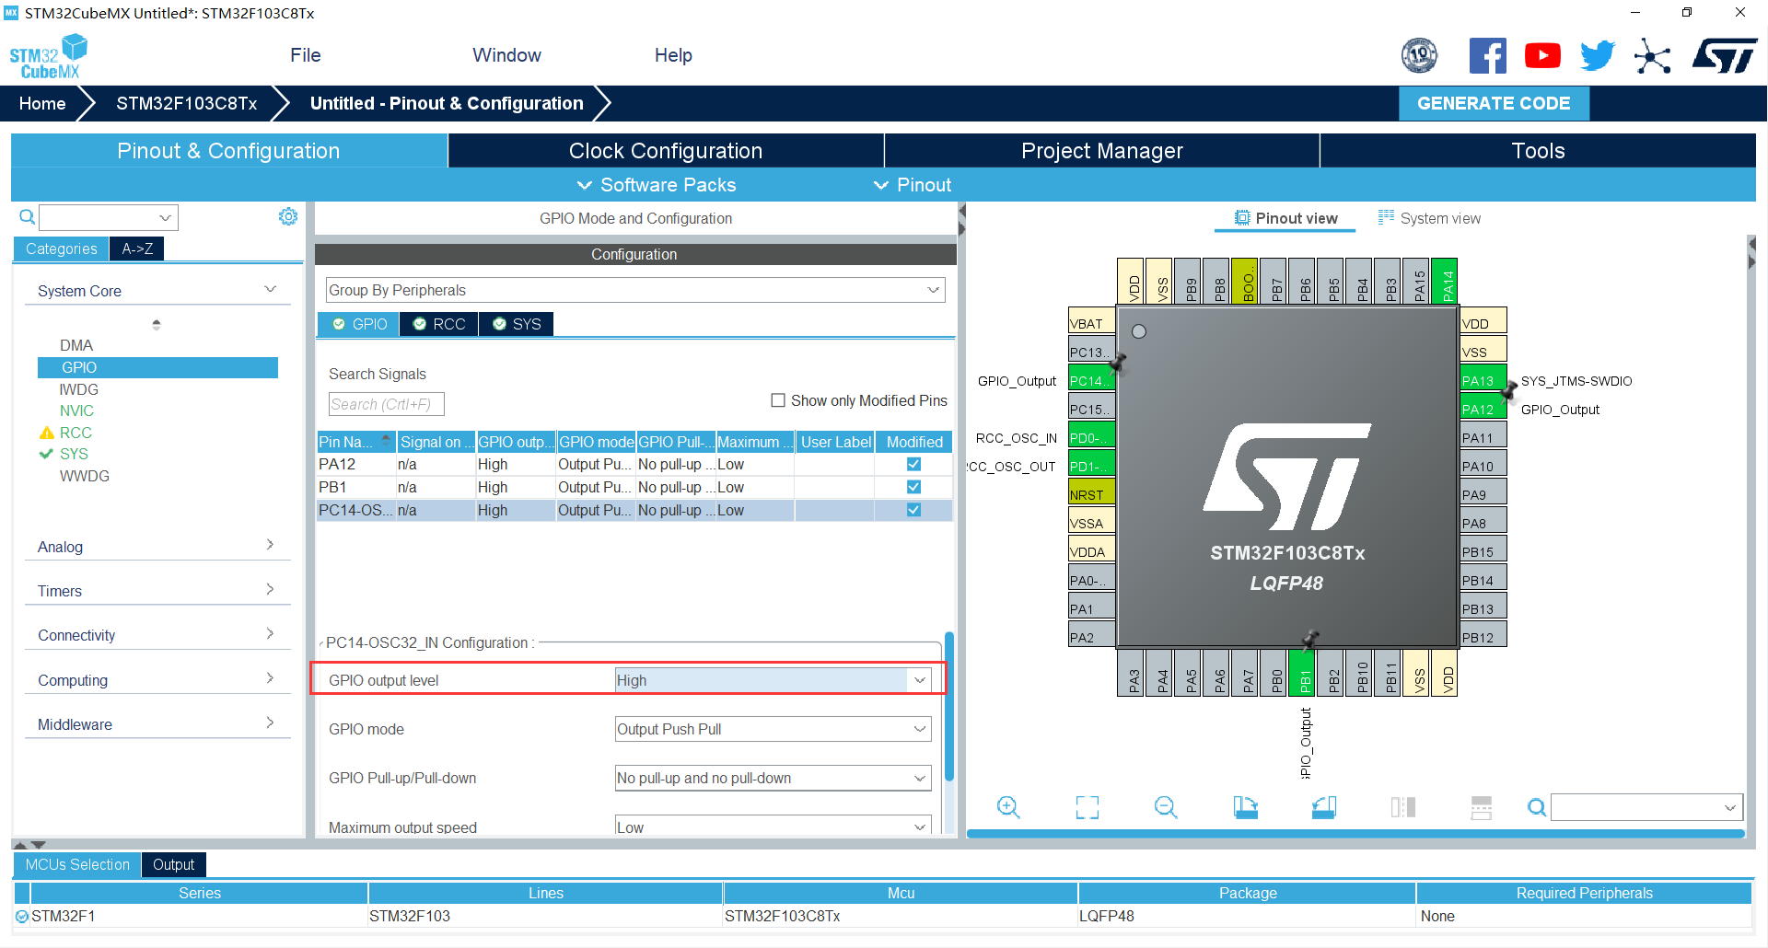Viewport: 1768px width, 948px height.
Task: Open the ST Facebook page icon
Action: [1487, 56]
